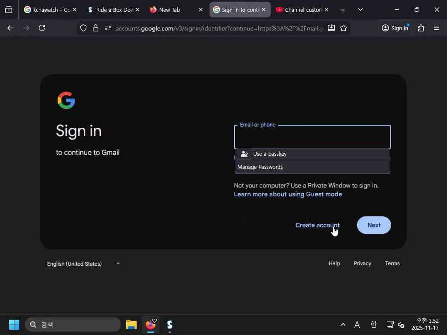Select Manage Passwords in autofill popup

313,167
